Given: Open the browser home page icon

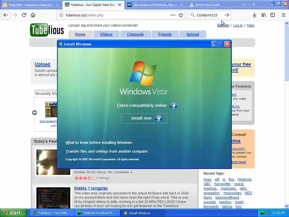Looking at the screenshot, I should (33, 15).
